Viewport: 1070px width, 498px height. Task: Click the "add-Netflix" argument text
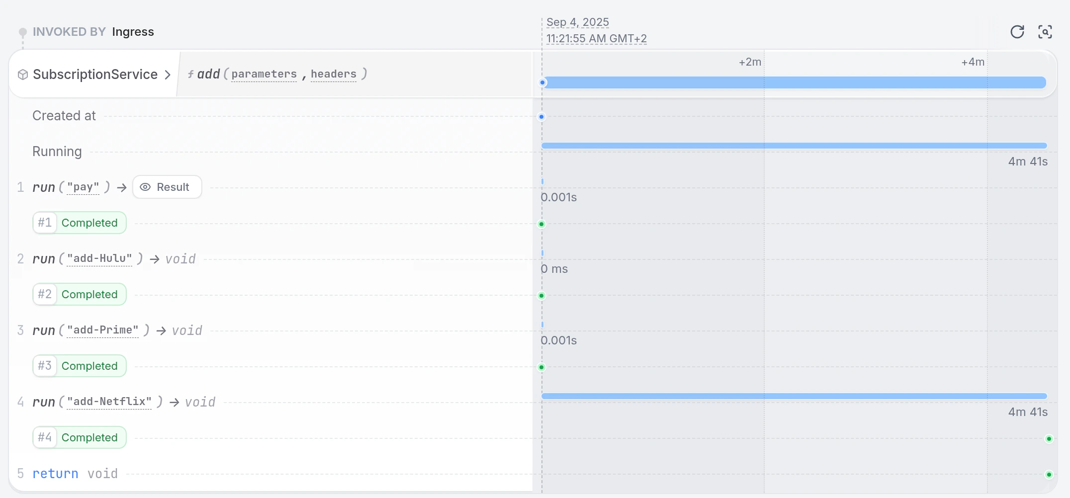click(x=109, y=402)
